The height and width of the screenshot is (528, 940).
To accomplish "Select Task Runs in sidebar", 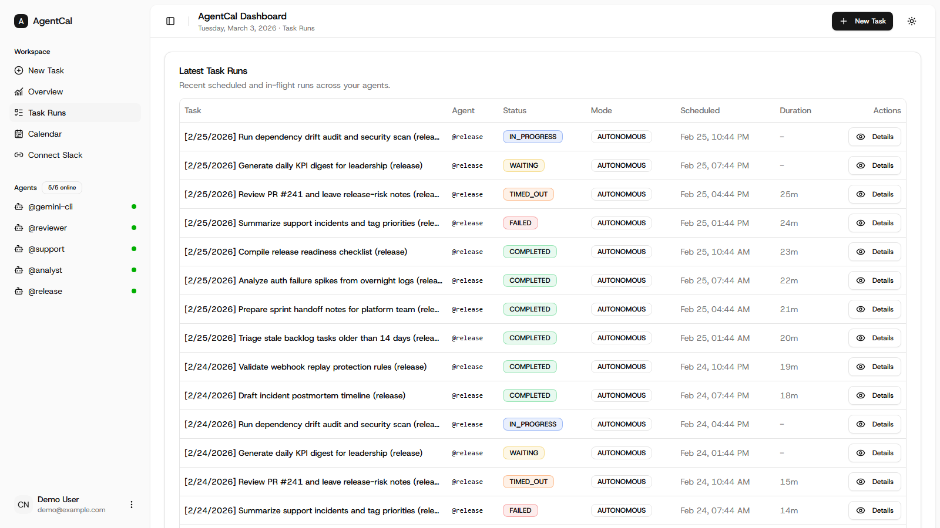I will click(x=75, y=113).
